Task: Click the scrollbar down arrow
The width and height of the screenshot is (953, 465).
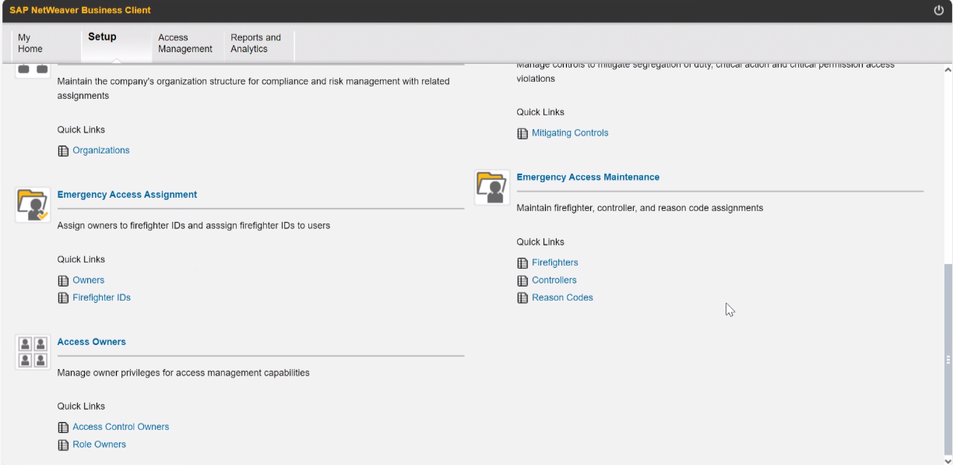Action: coord(947,460)
